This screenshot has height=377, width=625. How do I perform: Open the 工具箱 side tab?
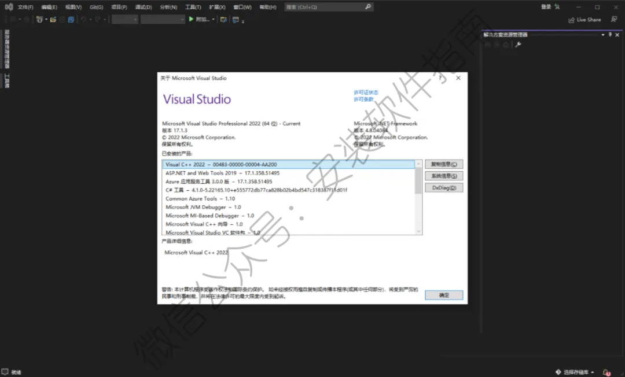(7, 81)
